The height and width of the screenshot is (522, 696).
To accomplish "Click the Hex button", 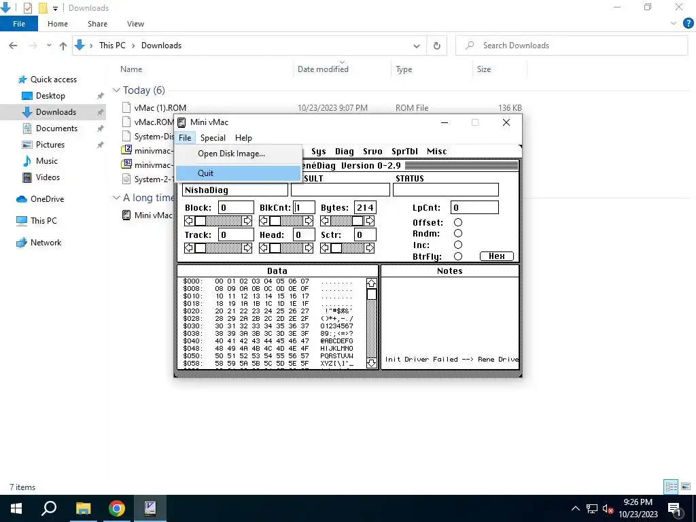I will coord(497,256).
